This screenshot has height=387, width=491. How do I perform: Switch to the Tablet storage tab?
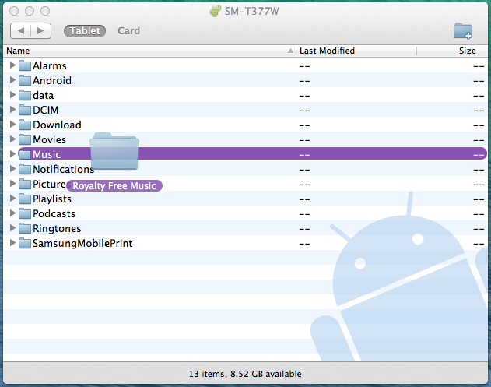[85, 30]
